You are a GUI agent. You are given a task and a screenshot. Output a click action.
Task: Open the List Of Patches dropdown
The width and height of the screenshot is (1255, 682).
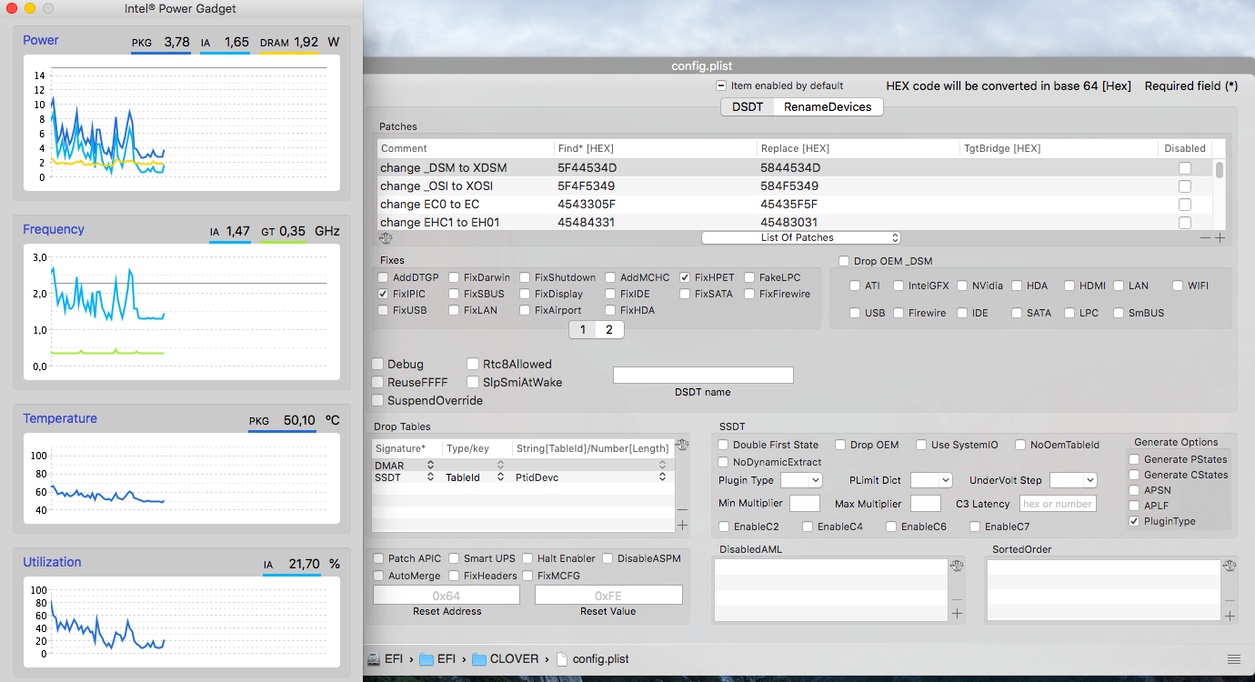pos(801,237)
